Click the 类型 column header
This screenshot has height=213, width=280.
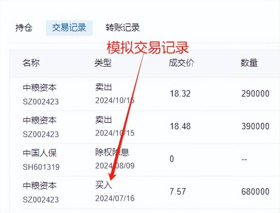click(x=103, y=63)
